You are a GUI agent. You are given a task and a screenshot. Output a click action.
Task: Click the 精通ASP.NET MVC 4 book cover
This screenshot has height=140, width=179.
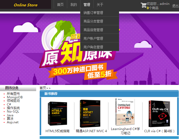[x=90, y=113]
